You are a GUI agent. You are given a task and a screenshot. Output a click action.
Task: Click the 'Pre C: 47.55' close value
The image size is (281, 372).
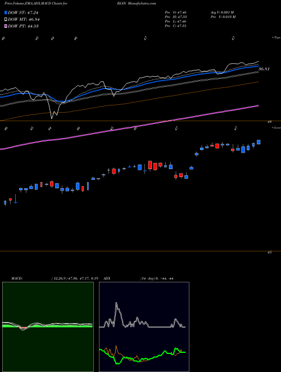[x=176, y=25]
